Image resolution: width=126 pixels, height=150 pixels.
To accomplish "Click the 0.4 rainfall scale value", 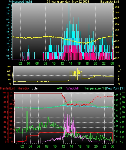I will point(11,125).
